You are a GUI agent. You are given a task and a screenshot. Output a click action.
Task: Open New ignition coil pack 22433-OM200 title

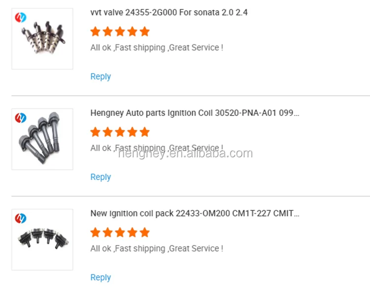[x=195, y=214]
